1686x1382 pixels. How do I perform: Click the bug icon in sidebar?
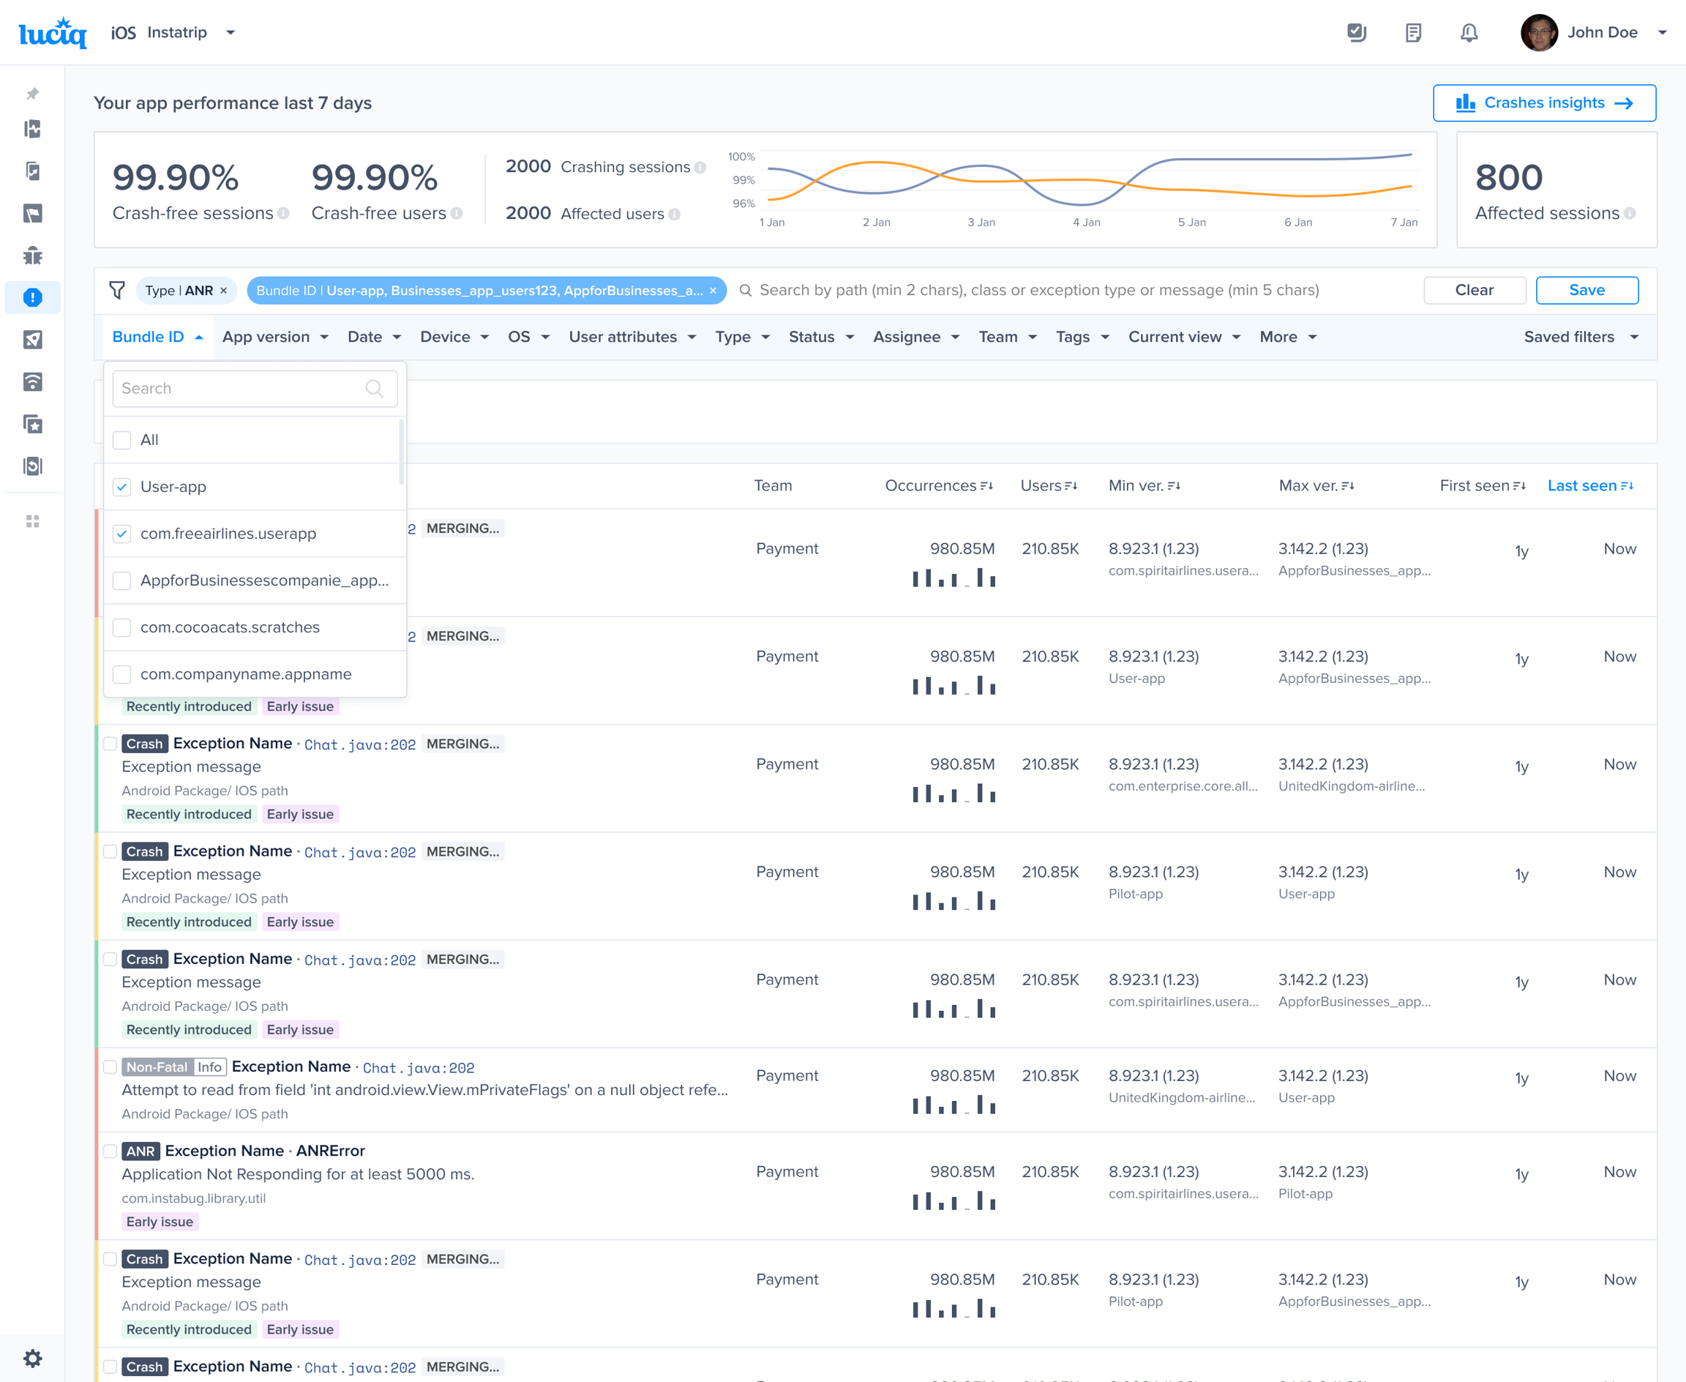click(33, 255)
